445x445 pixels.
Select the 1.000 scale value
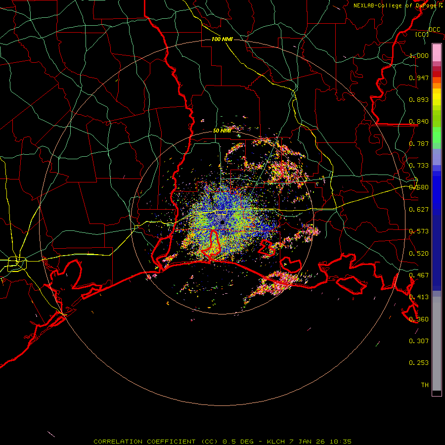(419, 55)
